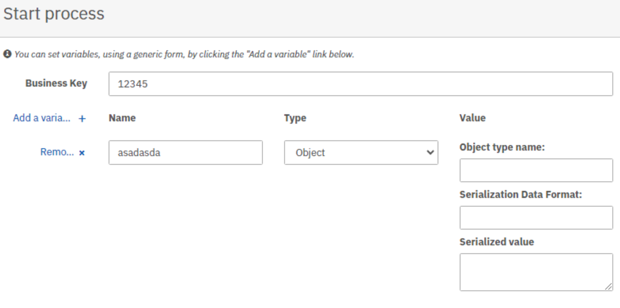This screenshot has height=308, width=620.
Task: Click the "Add a varia..." link
Action: pyautogui.click(x=42, y=118)
